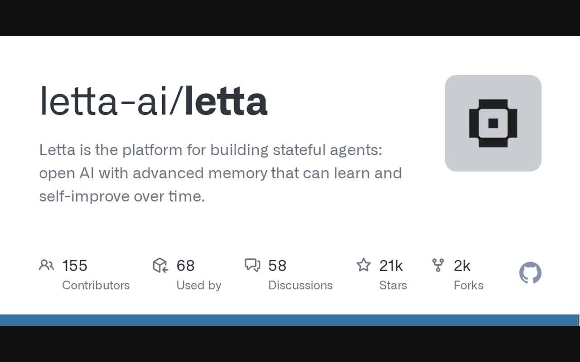Select the 58 discussions count

(277, 266)
